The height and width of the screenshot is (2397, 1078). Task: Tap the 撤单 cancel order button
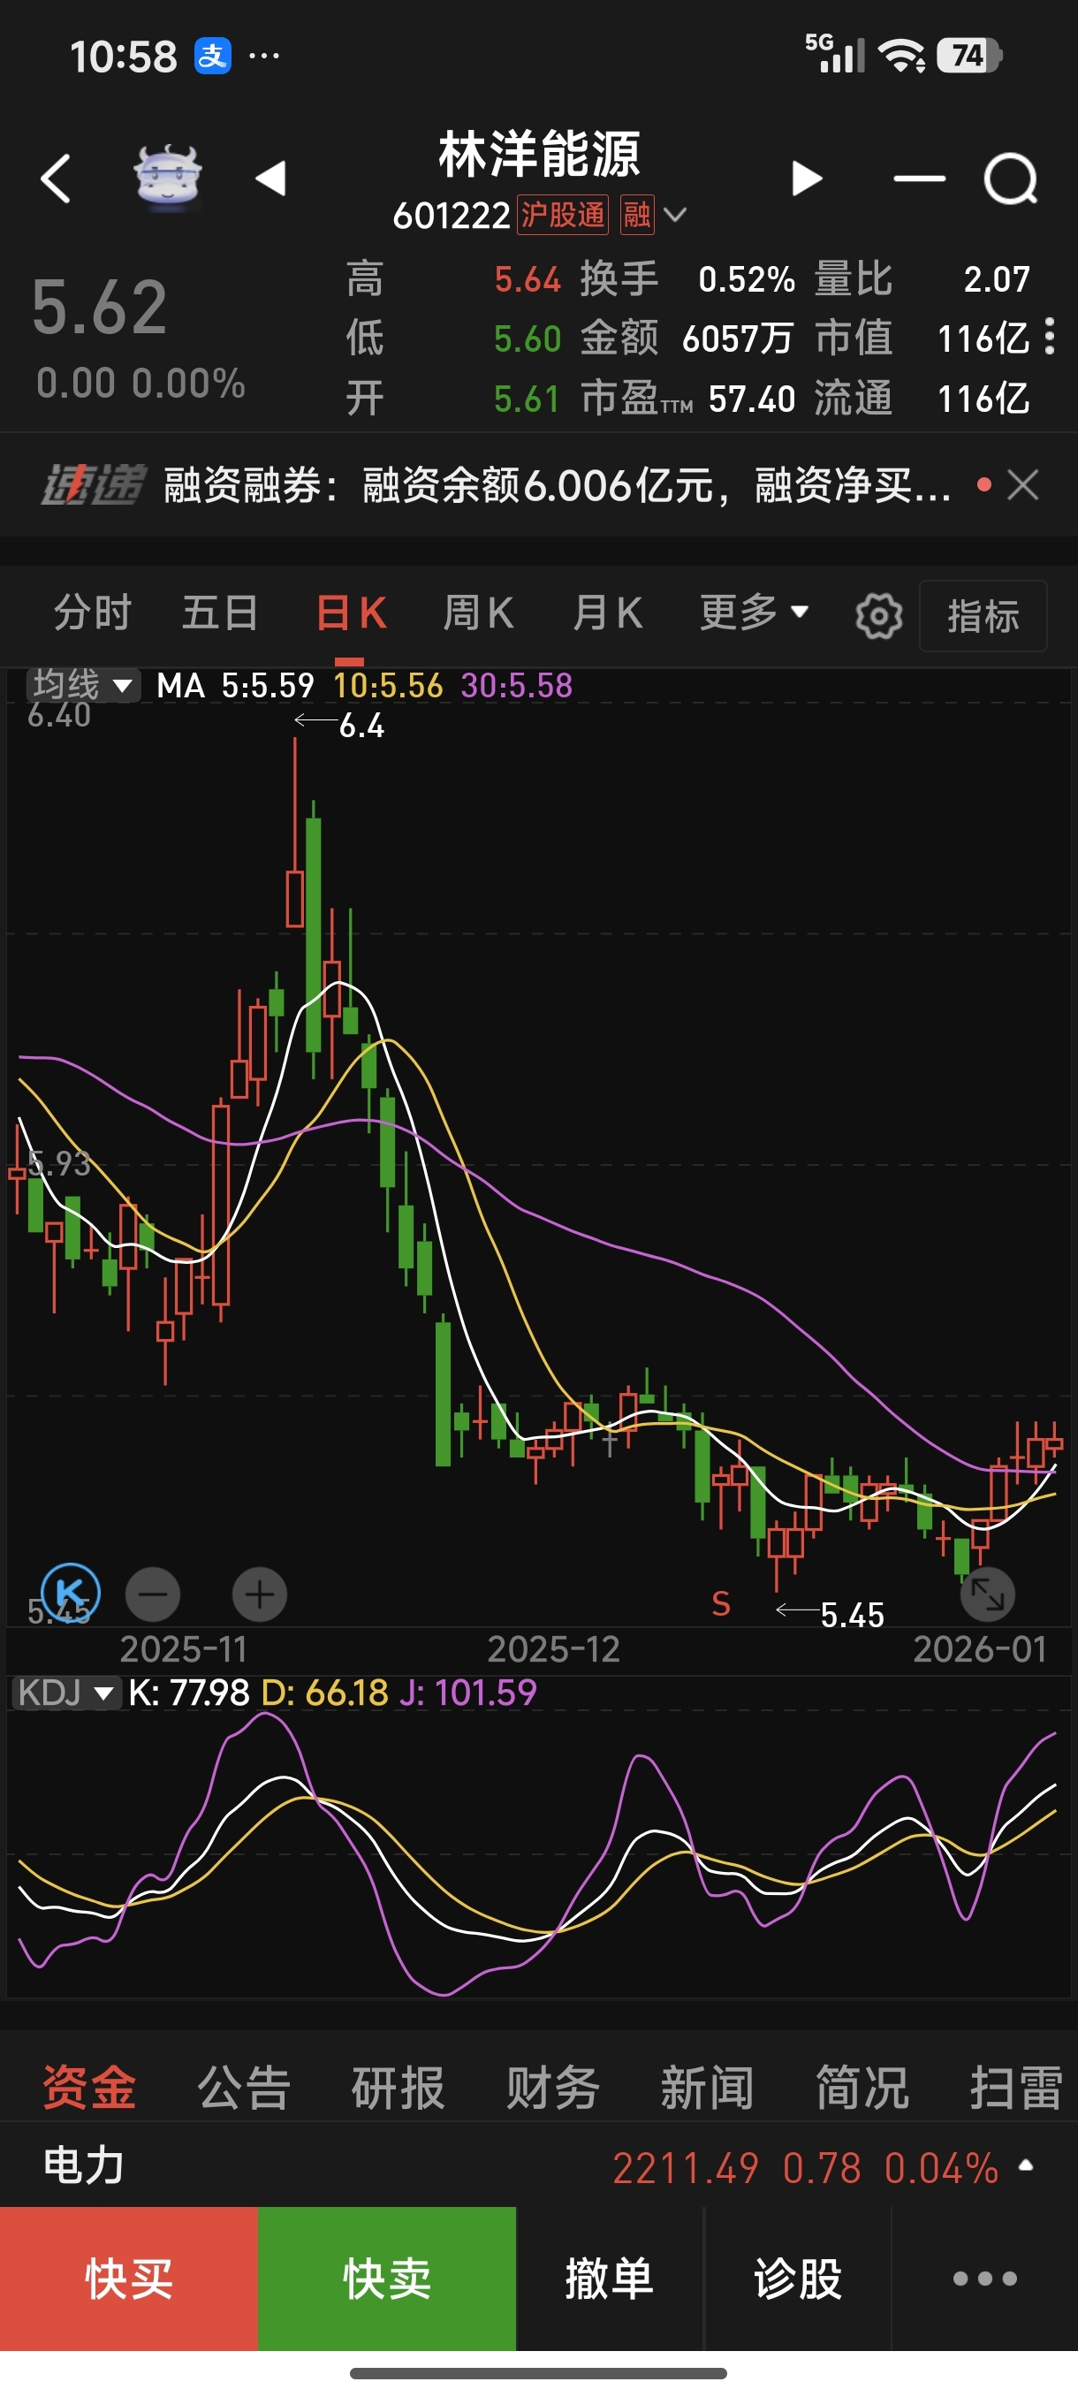click(x=609, y=2279)
